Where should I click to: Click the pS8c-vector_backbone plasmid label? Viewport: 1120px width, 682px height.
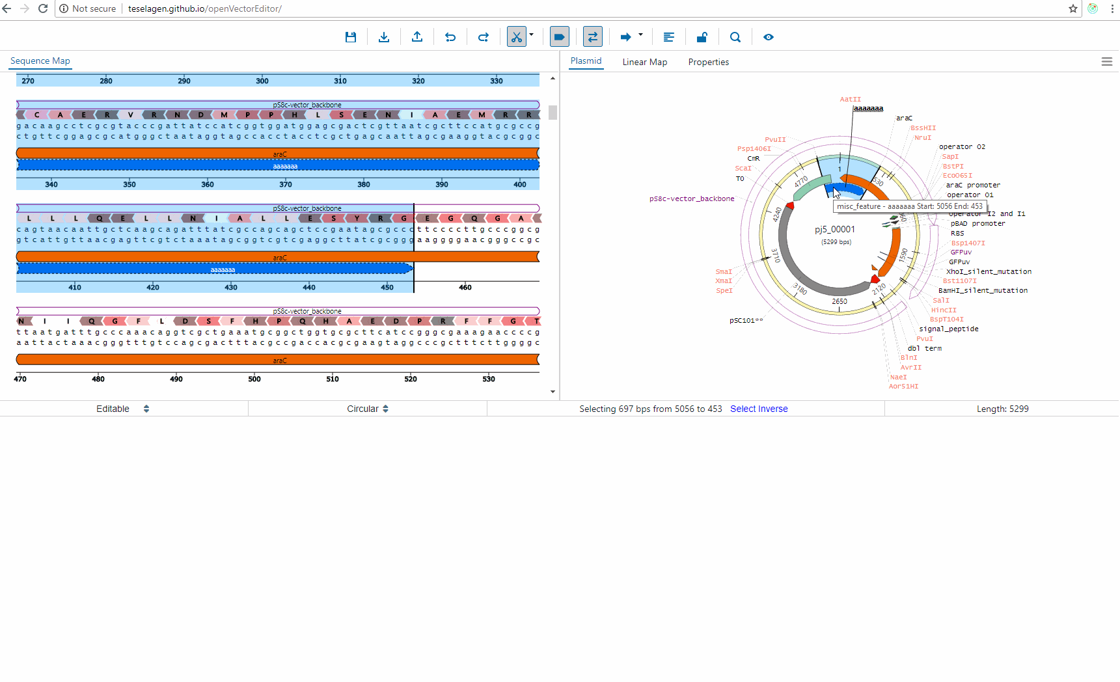click(x=692, y=199)
